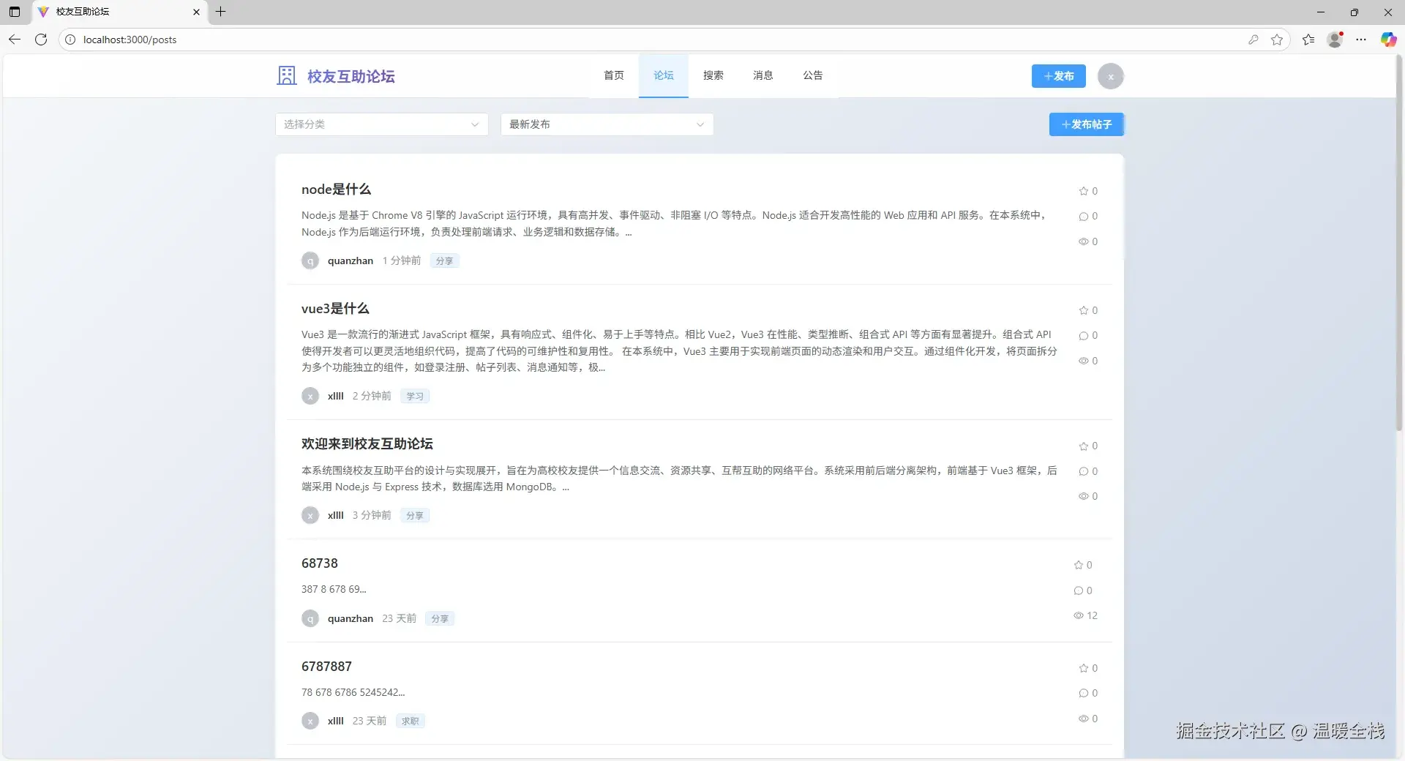This screenshot has width=1405, height=761.
Task: Click xllll avatar on '6787887' post
Action: click(x=310, y=721)
